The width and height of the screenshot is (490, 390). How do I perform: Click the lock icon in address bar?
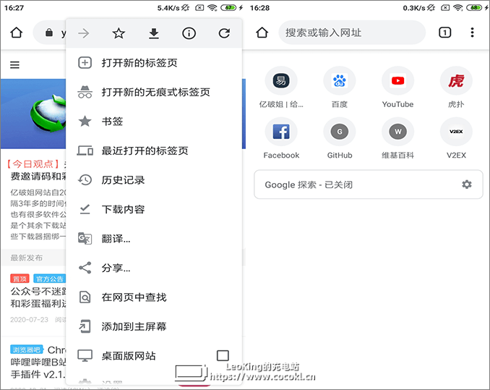(49, 33)
